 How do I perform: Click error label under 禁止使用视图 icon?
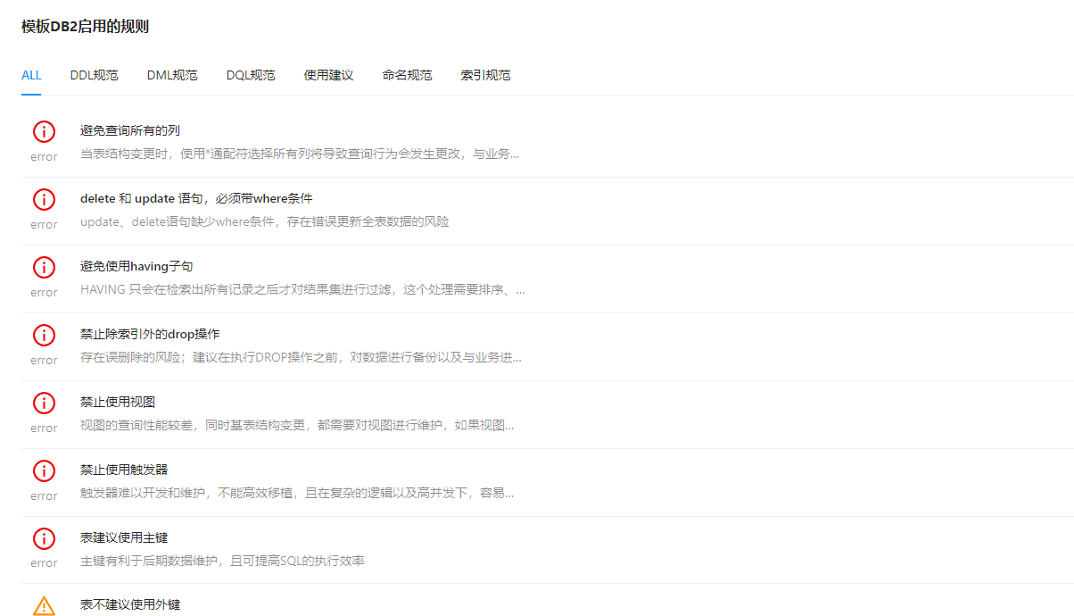tap(44, 429)
